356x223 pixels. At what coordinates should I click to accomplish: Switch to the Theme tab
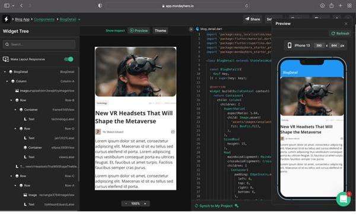click(x=160, y=30)
